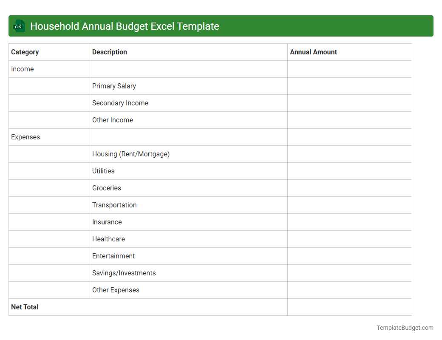Select the Primary Salary description cell
The height and width of the screenshot is (340, 442).
[x=114, y=86]
